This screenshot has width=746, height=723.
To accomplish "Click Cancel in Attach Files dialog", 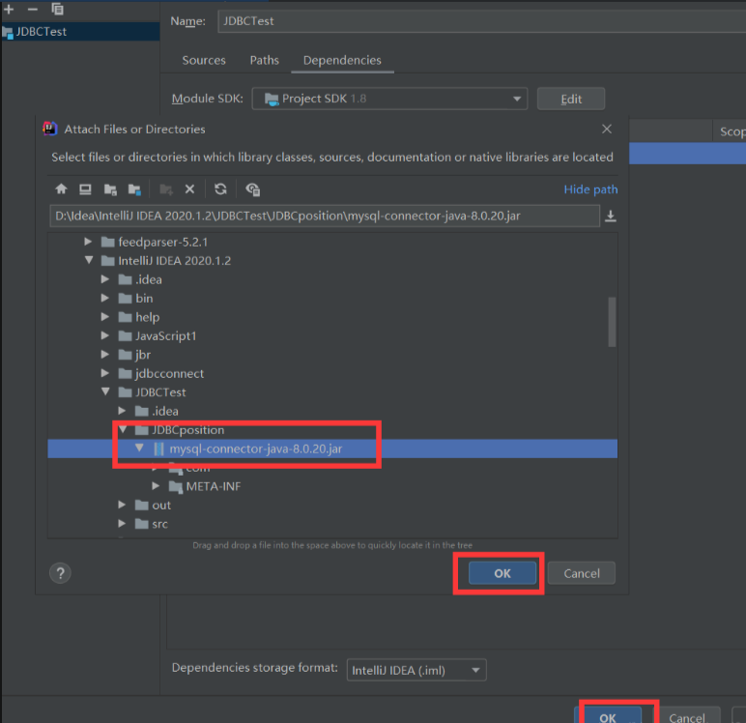I will 582,573.
